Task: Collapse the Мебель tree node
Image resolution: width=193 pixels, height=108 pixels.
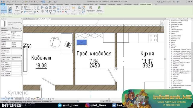Action: pos(169,48)
